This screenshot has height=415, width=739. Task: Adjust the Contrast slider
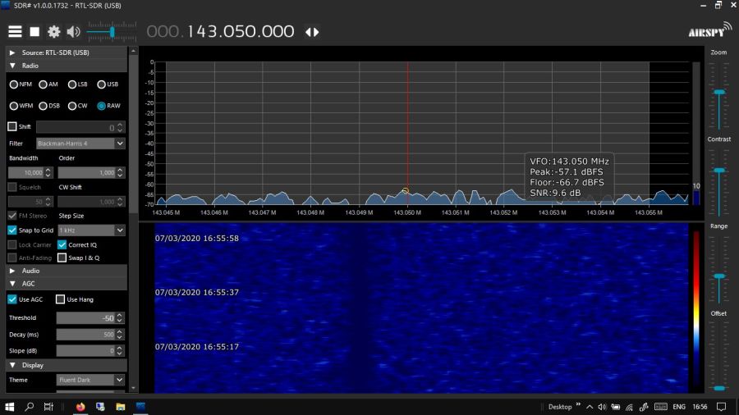(x=718, y=170)
